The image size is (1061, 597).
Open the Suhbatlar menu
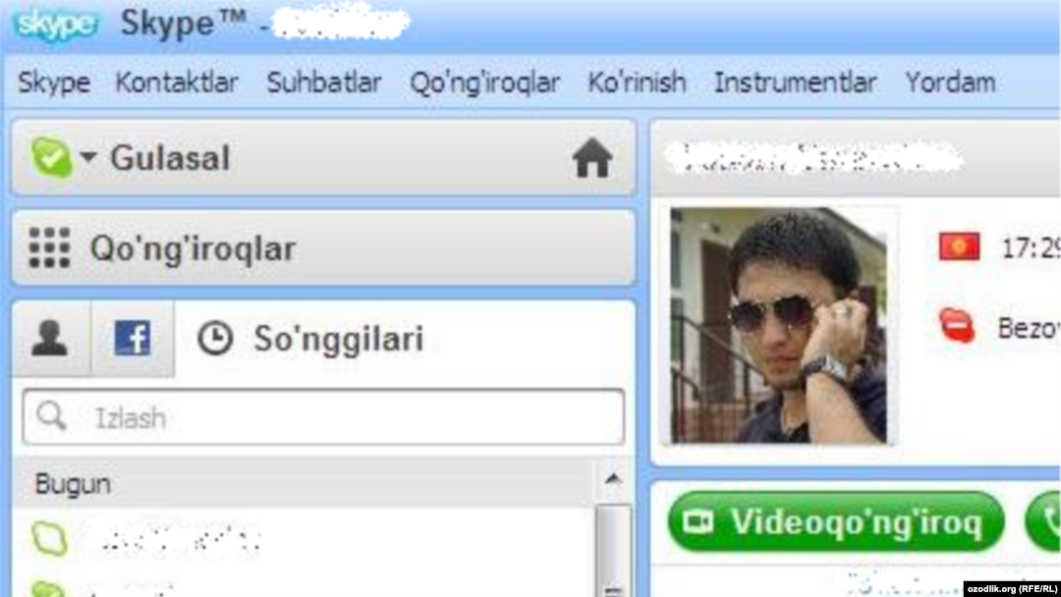click(x=324, y=83)
